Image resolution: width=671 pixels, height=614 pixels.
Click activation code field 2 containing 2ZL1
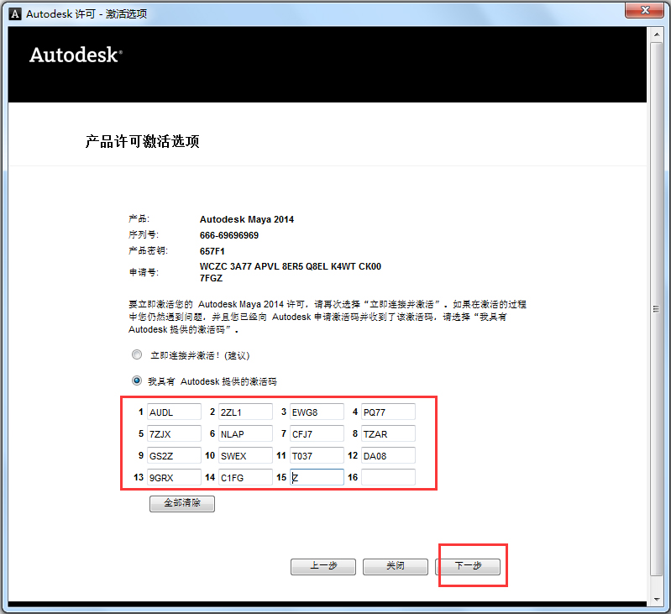coord(245,412)
